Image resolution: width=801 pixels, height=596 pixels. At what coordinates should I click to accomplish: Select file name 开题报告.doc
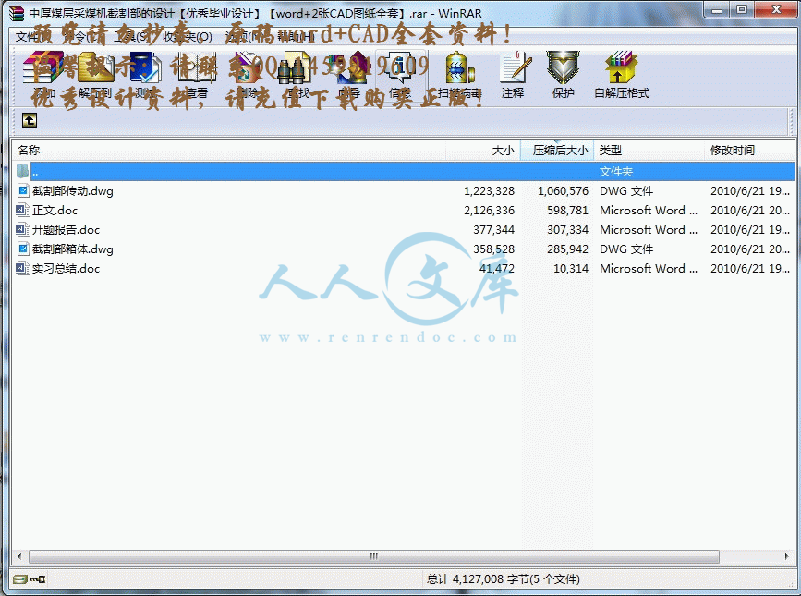click(x=66, y=230)
